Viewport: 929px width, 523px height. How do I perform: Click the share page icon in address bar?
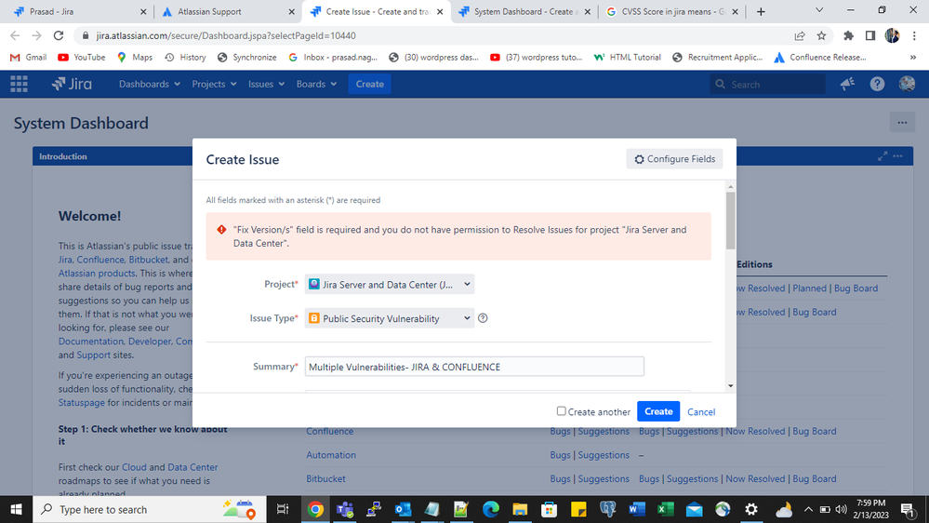(800, 35)
